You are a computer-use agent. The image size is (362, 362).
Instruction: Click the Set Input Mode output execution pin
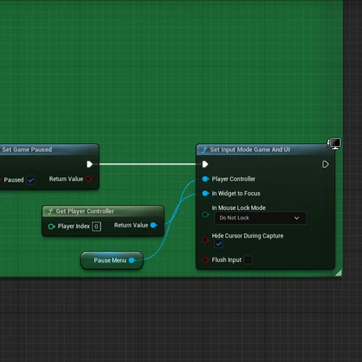pyautogui.click(x=325, y=164)
